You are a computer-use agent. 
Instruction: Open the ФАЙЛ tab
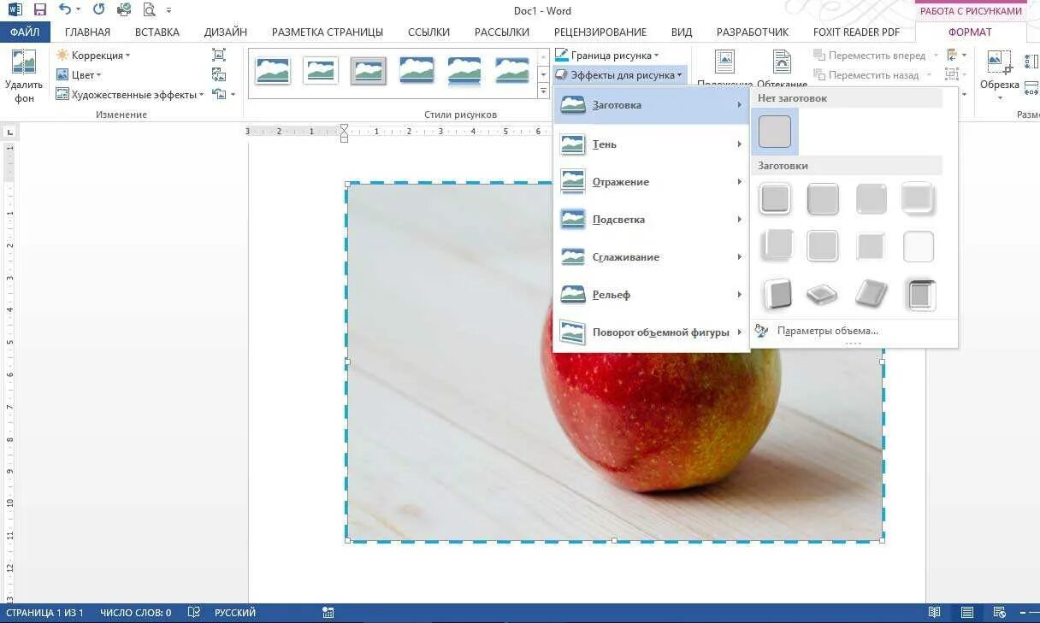[25, 32]
